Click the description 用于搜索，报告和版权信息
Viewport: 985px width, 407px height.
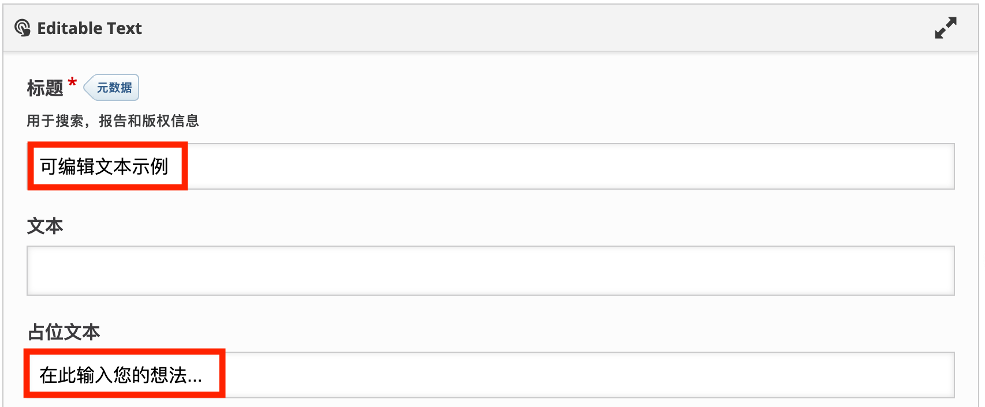coord(113,121)
